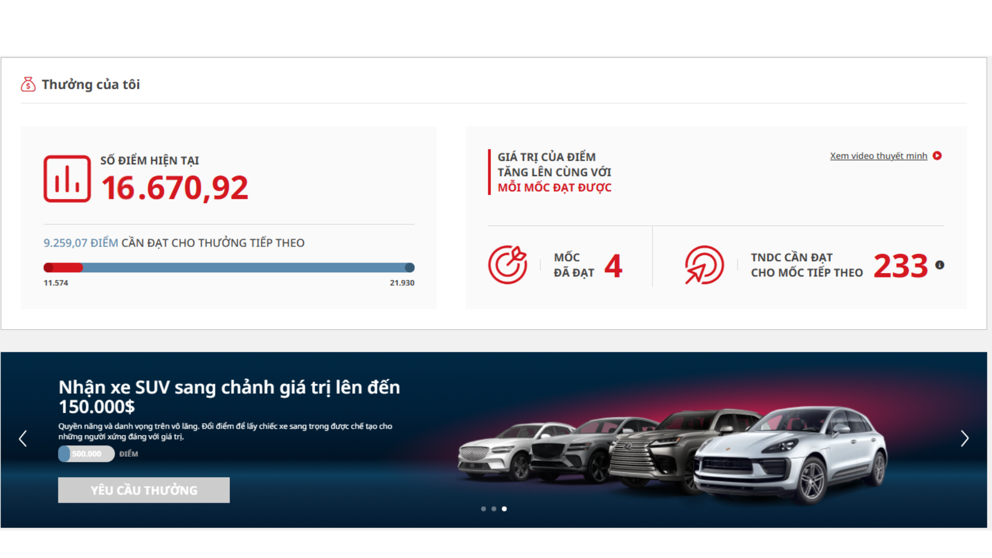Advance to next banner slide arrow

[x=964, y=439]
